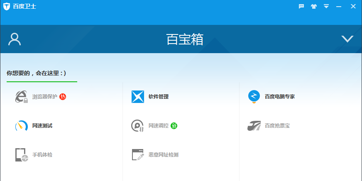Click the software management X icon
This screenshot has width=362, height=181.
click(x=137, y=96)
